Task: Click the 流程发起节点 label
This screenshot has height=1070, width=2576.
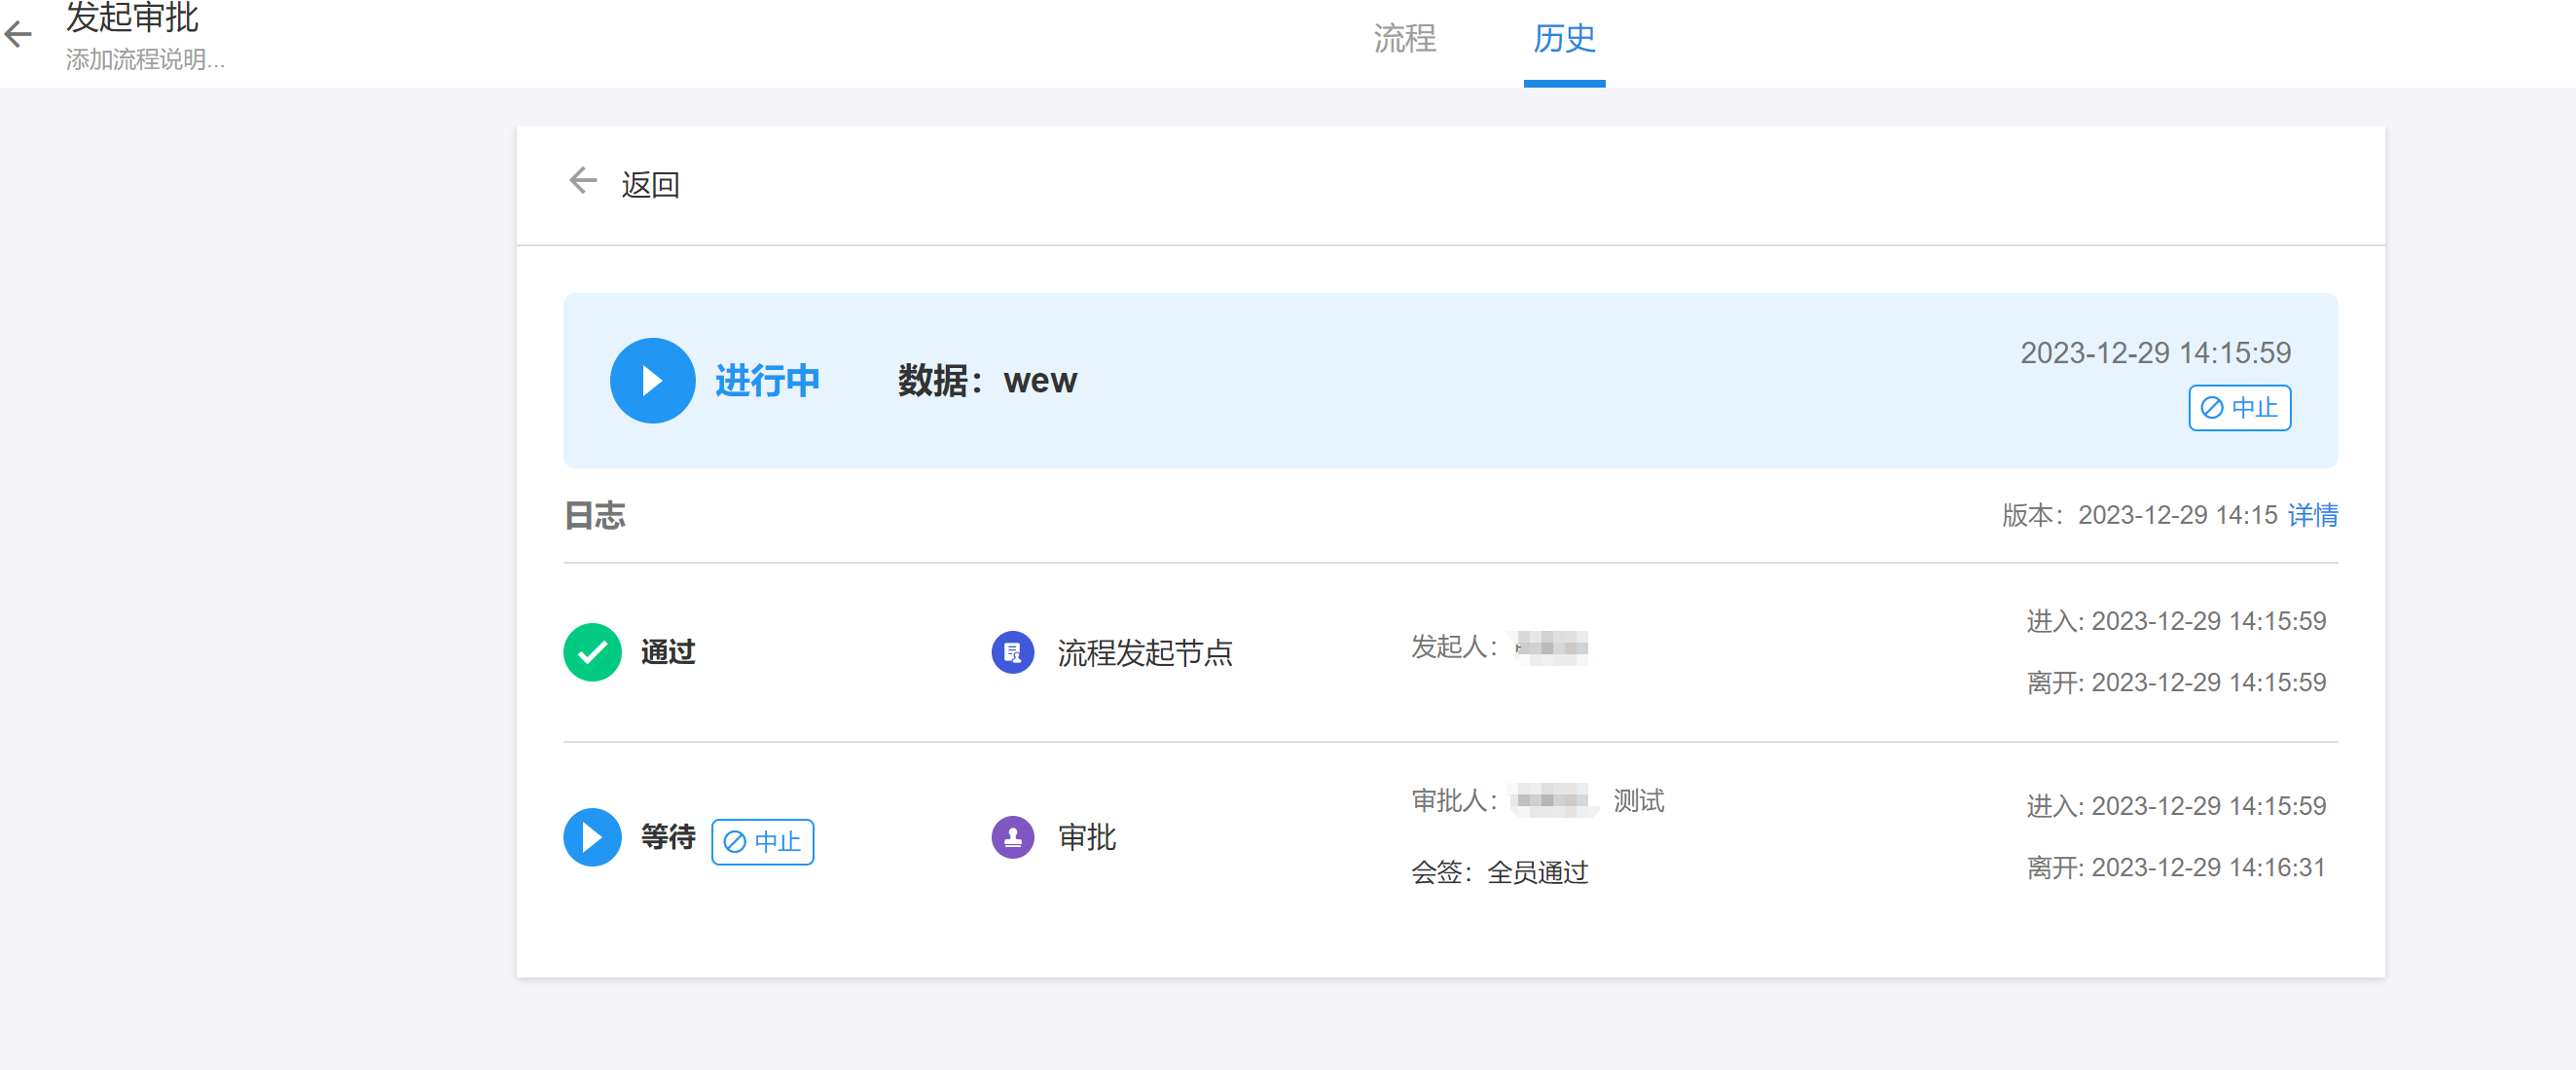Action: [1144, 653]
